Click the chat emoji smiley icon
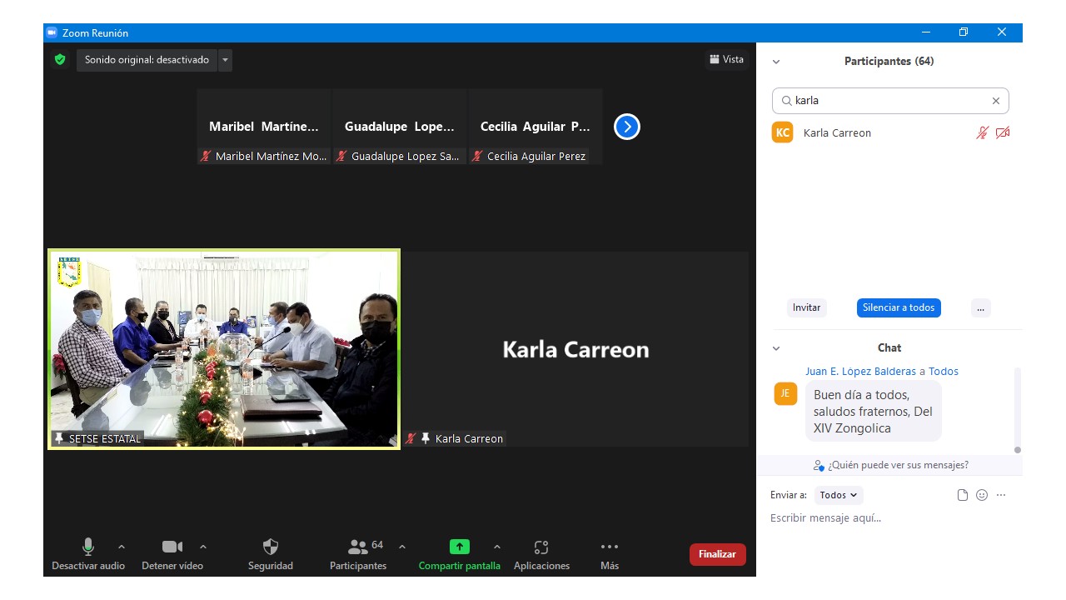1066x600 pixels. tap(982, 495)
